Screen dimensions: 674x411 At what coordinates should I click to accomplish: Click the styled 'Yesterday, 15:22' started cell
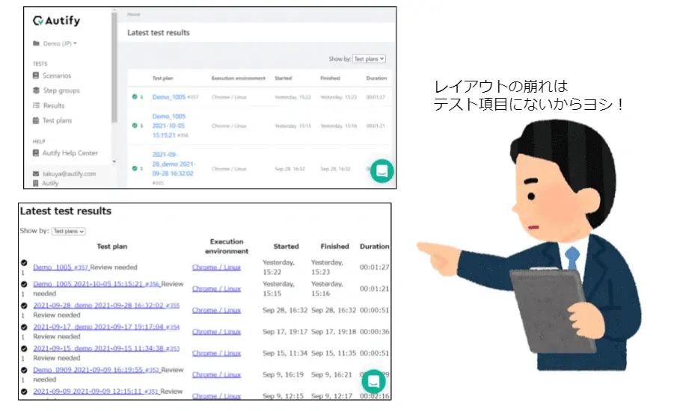point(292,97)
